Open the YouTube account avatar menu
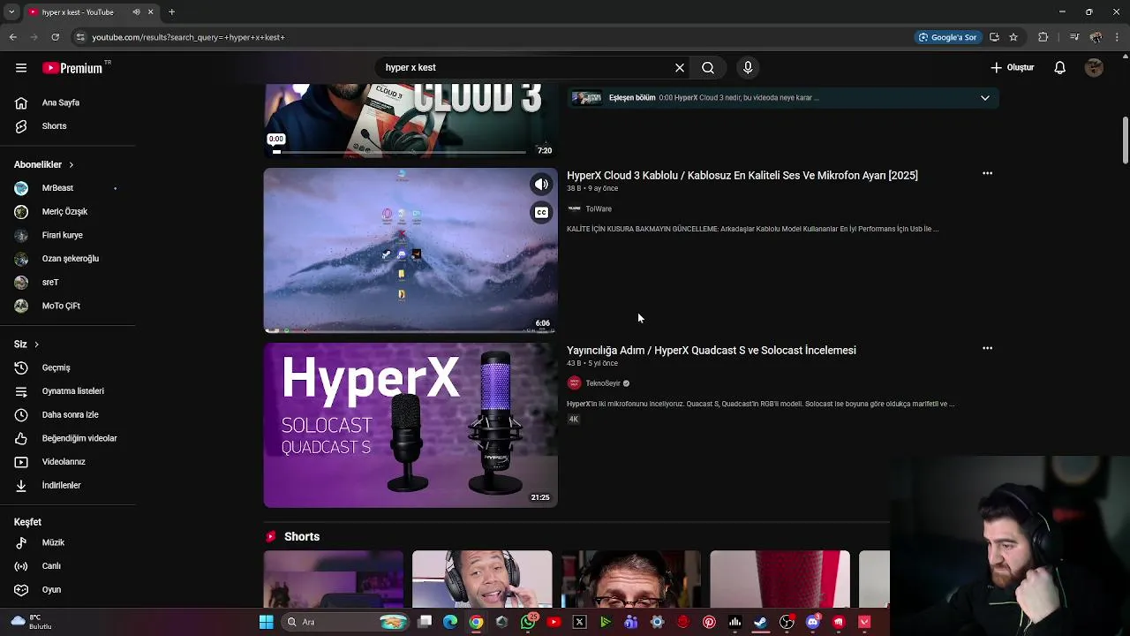Screen dimensions: 1130x636 pyautogui.click(x=1094, y=67)
